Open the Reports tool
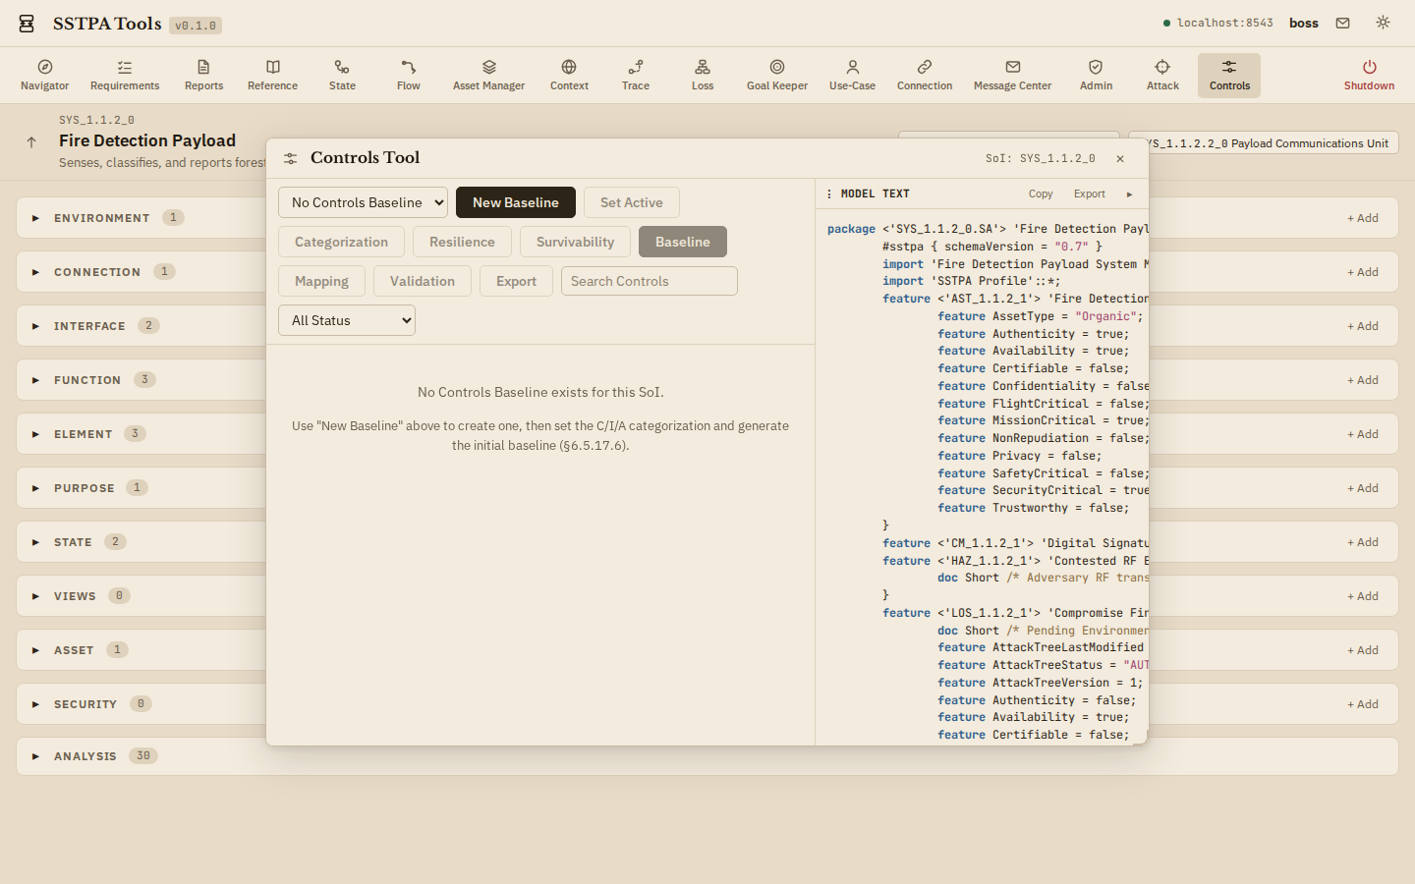This screenshot has height=884, width=1415. point(203,76)
